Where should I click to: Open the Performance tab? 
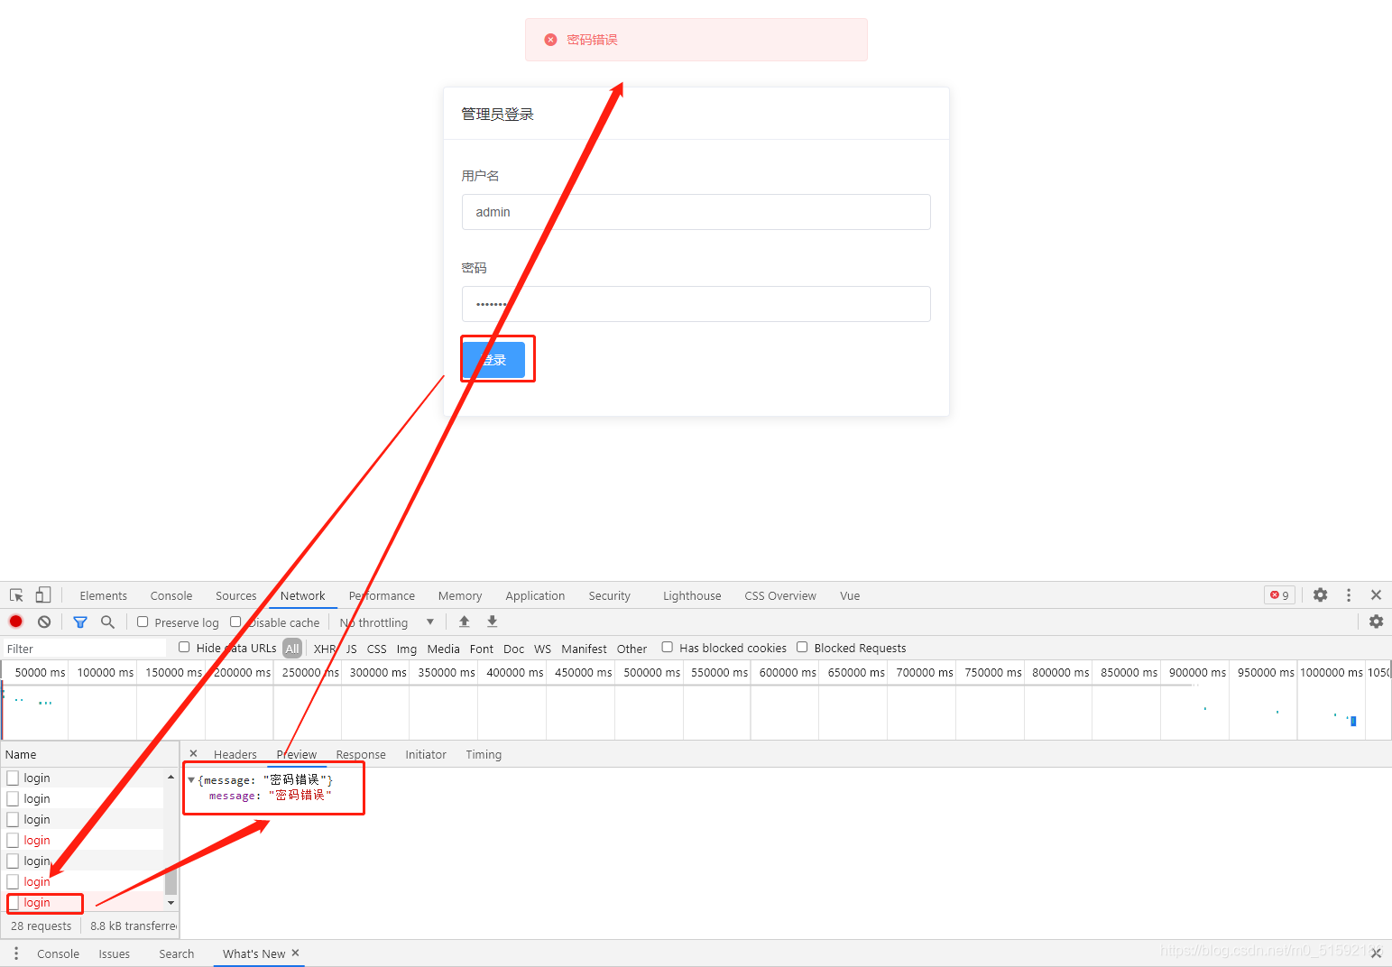tap(382, 595)
